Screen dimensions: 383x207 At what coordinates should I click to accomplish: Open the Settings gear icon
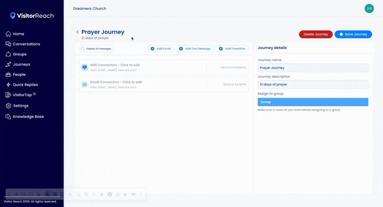(x=8, y=106)
